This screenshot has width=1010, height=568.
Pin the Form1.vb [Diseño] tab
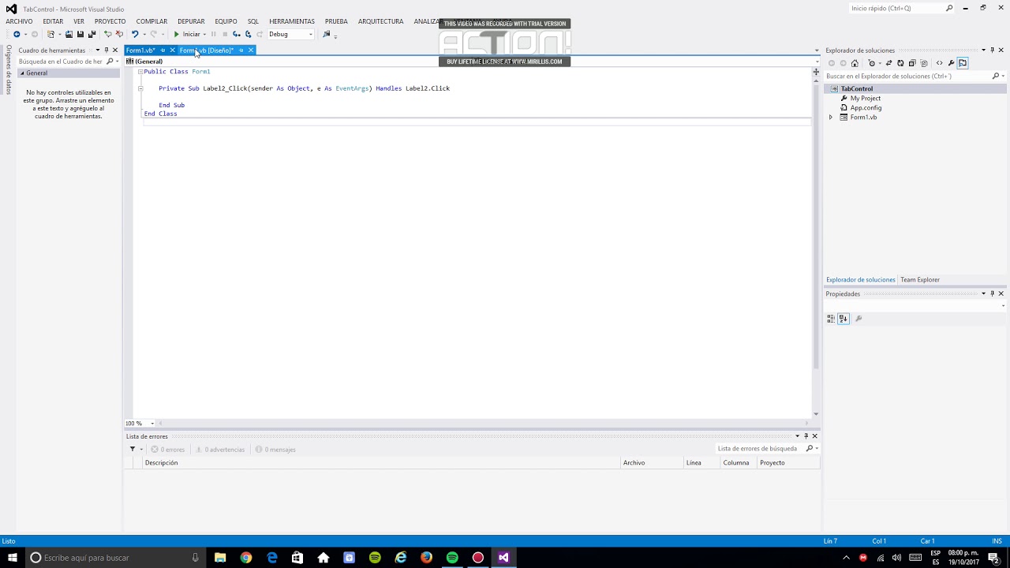point(241,50)
